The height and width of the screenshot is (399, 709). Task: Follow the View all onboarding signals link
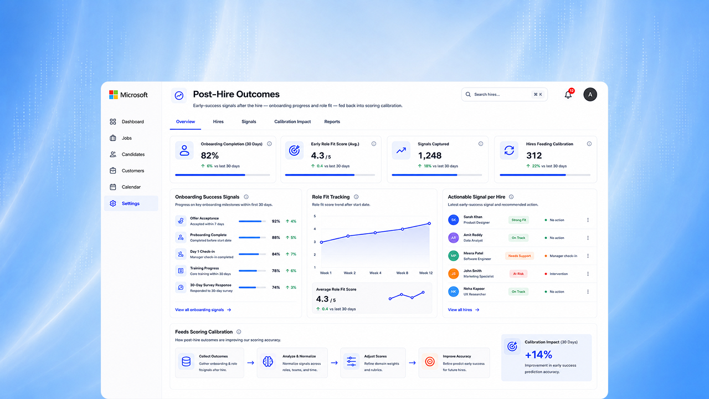tap(203, 310)
